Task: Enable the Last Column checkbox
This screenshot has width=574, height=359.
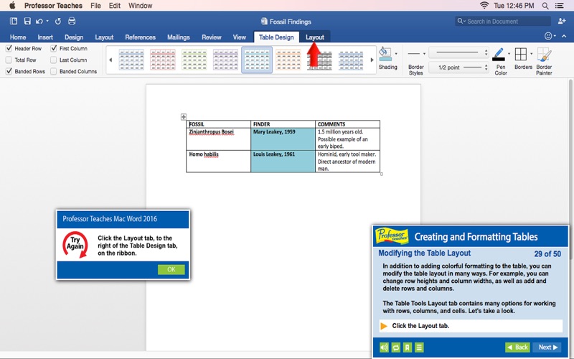Action: 54,60
